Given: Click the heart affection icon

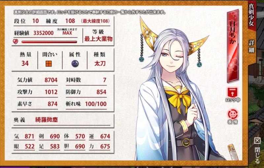Looking at the screenshot, I should [16, 41].
